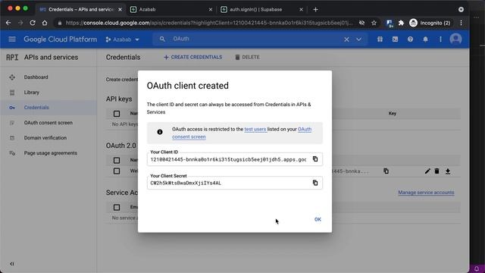Screen dimensions: 485x273
Task: Confirm the dialog with OK
Action: pyautogui.click(x=318, y=219)
